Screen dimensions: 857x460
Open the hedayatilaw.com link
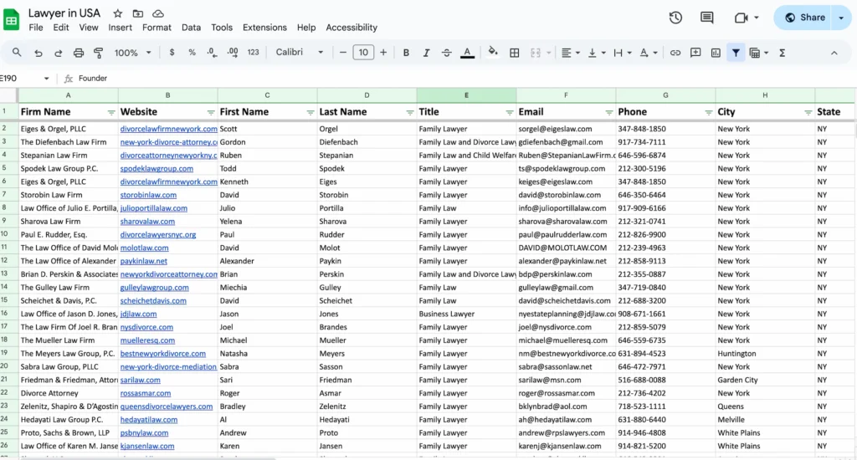(x=149, y=420)
